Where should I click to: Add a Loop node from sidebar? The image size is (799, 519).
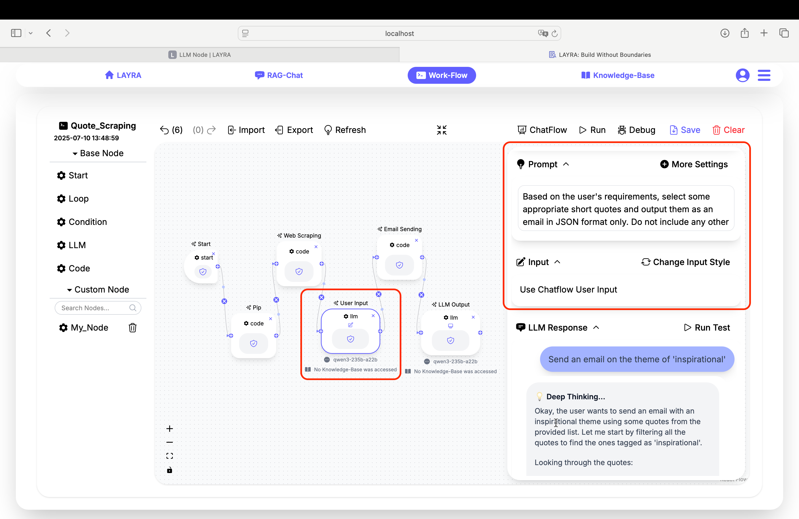click(73, 198)
